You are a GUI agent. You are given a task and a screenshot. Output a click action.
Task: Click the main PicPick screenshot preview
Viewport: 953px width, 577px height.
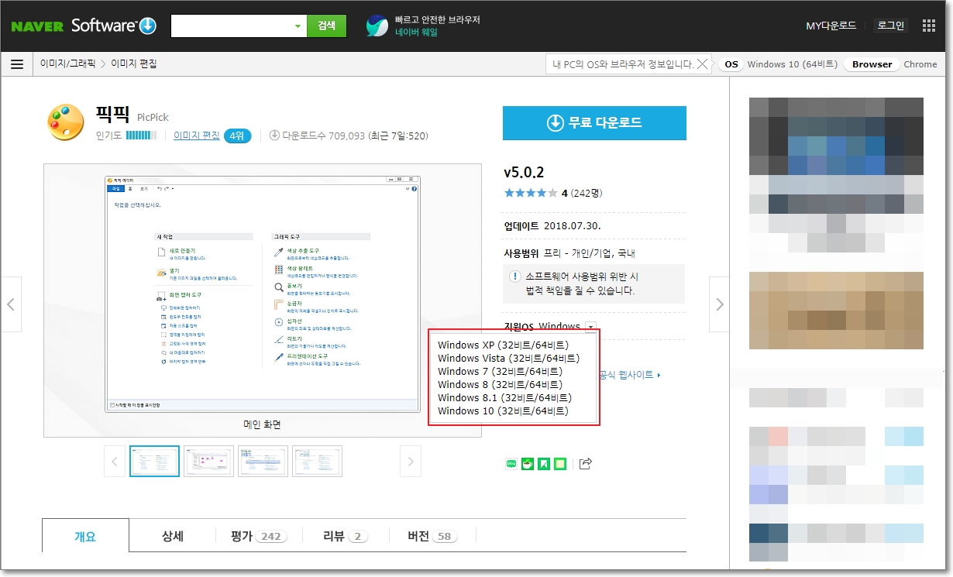262,294
